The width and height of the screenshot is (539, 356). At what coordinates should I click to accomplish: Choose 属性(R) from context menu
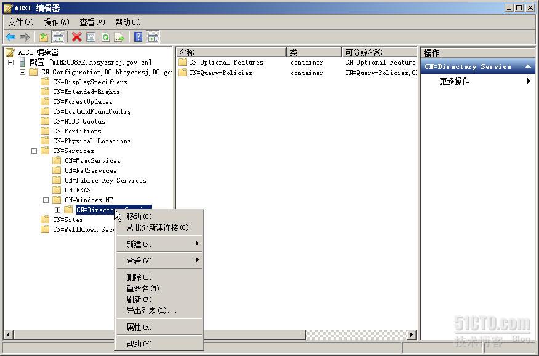159,327
